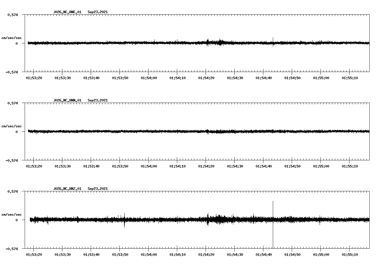
Task: Click the Sep23,2021 date on the HNN plot
Action: click(98, 100)
